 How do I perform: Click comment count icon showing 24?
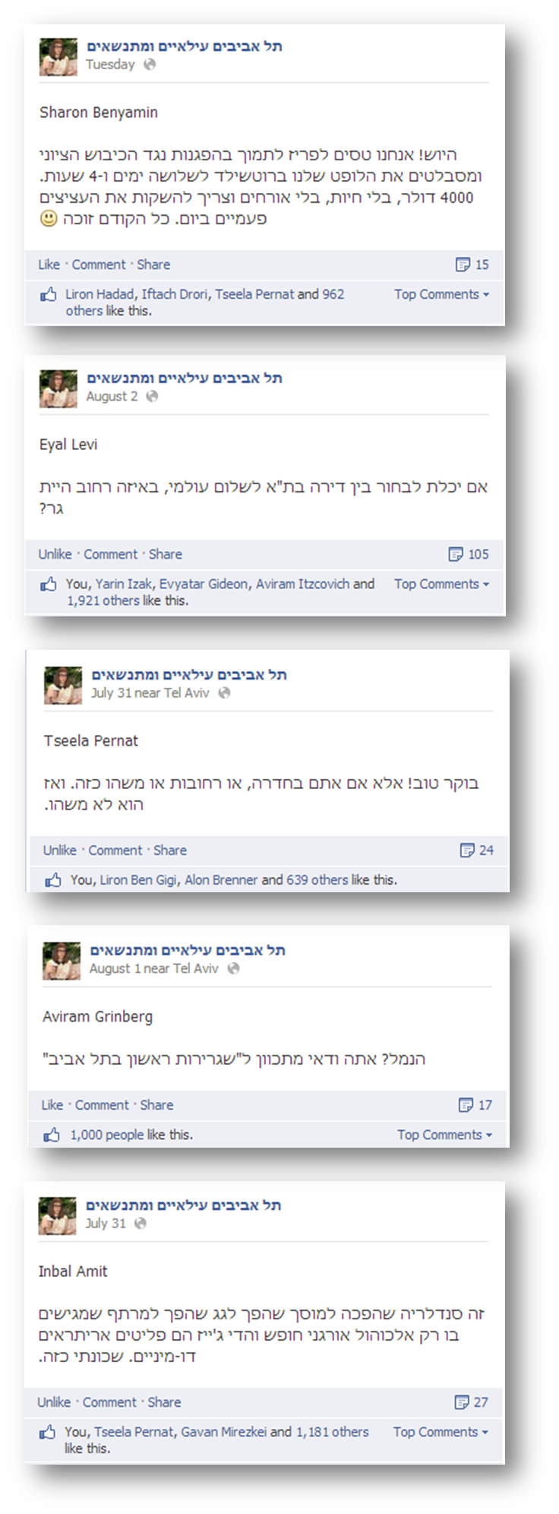[467, 850]
